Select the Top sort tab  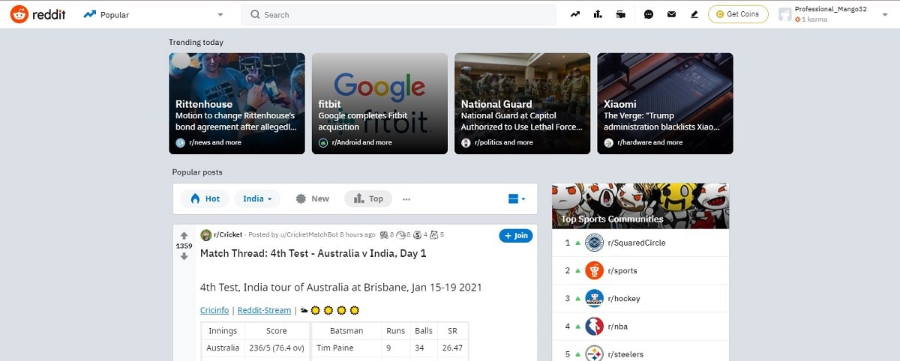click(x=368, y=198)
